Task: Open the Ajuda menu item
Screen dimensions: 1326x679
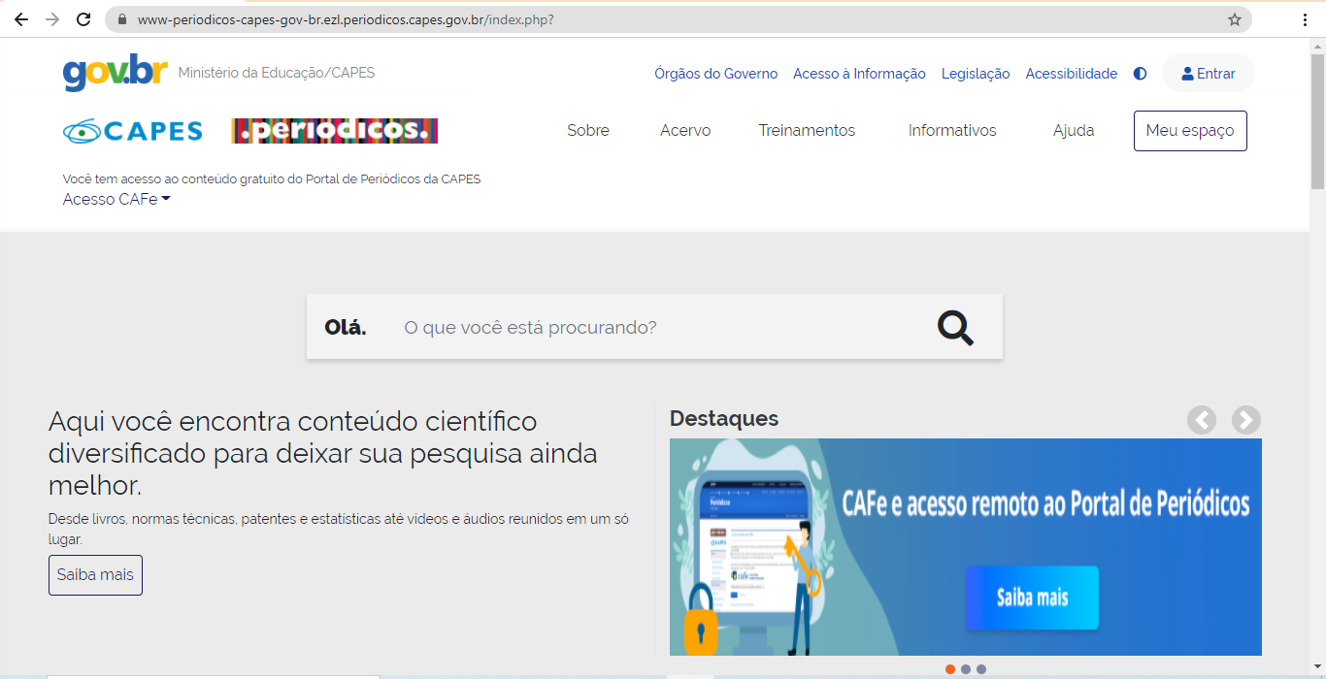Action: tap(1074, 131)
